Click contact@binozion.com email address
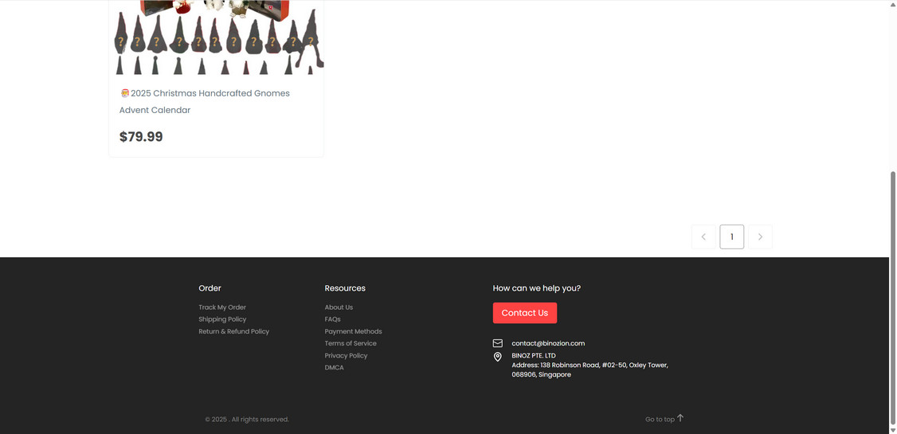Viewport: 897px width, 434px height. 548,343
